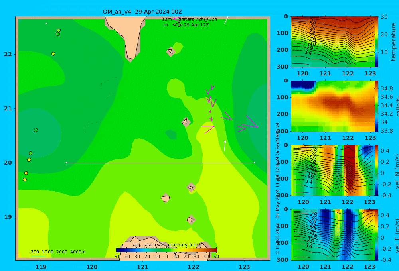This screenshot has width=399, height=271.
Task: Click the 'vel. E (m/s)' axis label
Action: coord(397,236)
